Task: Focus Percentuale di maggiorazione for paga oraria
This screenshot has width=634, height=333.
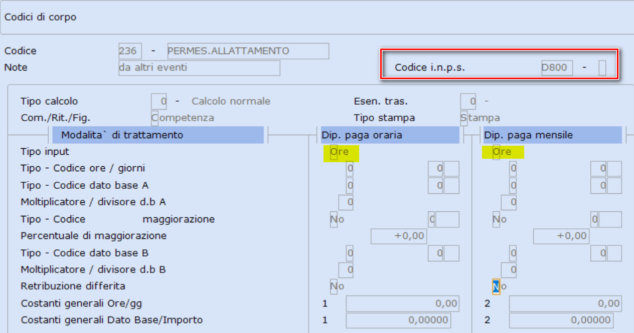Action: (x=399, y=236)
